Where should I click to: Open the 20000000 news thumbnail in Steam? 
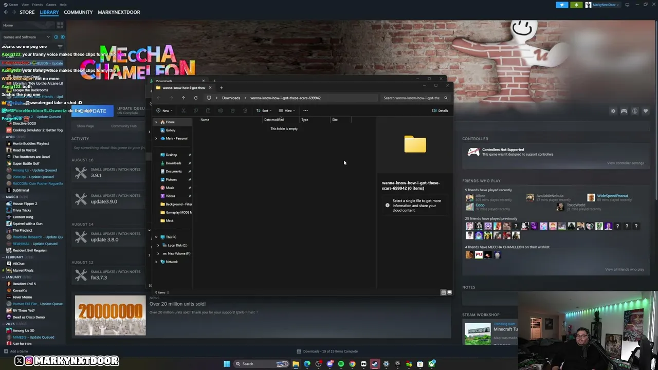[x=111, y=315]
